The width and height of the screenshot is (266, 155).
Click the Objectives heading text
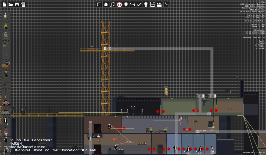pyautogui.click(x=259, y=30)
